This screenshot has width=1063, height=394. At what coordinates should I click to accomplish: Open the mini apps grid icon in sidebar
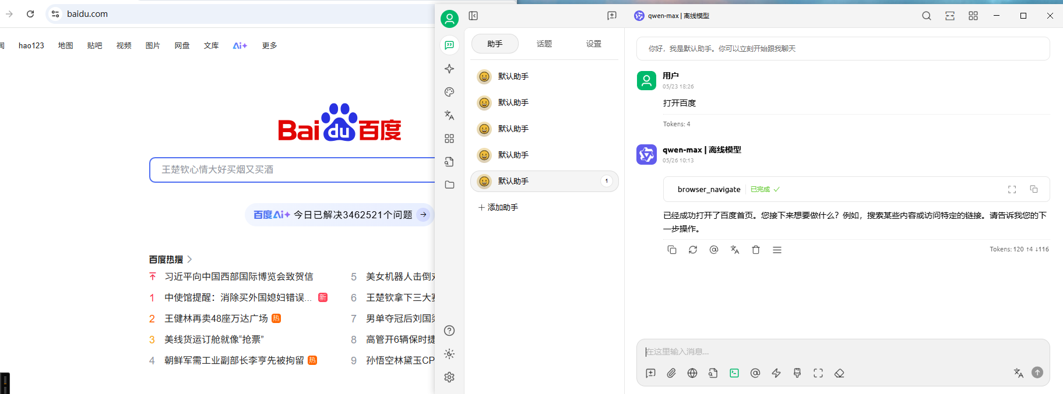tap(449, 139)
